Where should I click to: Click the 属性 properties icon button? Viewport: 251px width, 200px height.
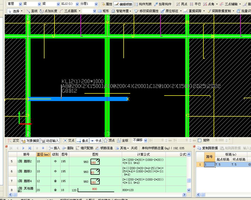pos(107,4)
